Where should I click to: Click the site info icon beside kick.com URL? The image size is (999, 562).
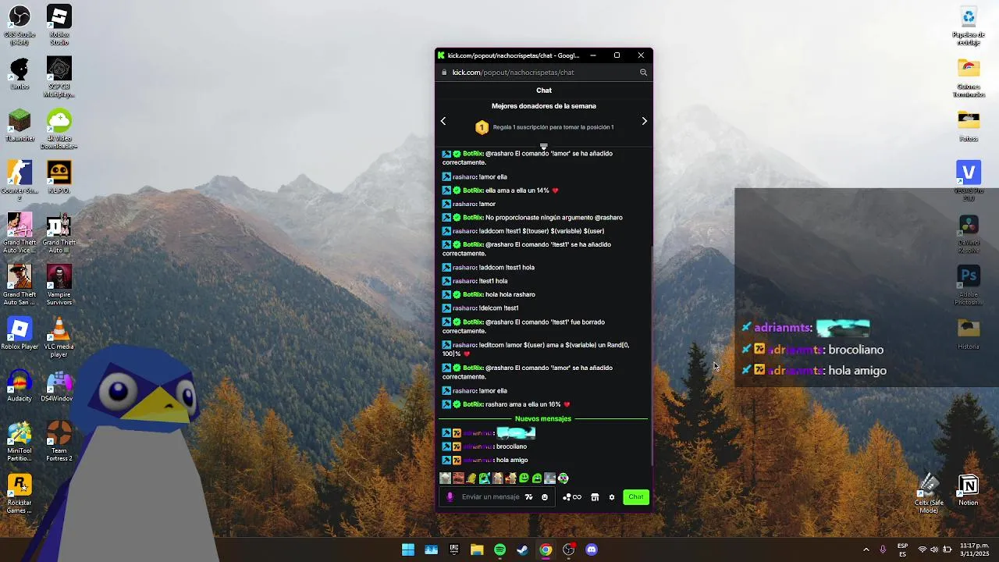coord(444,73)
